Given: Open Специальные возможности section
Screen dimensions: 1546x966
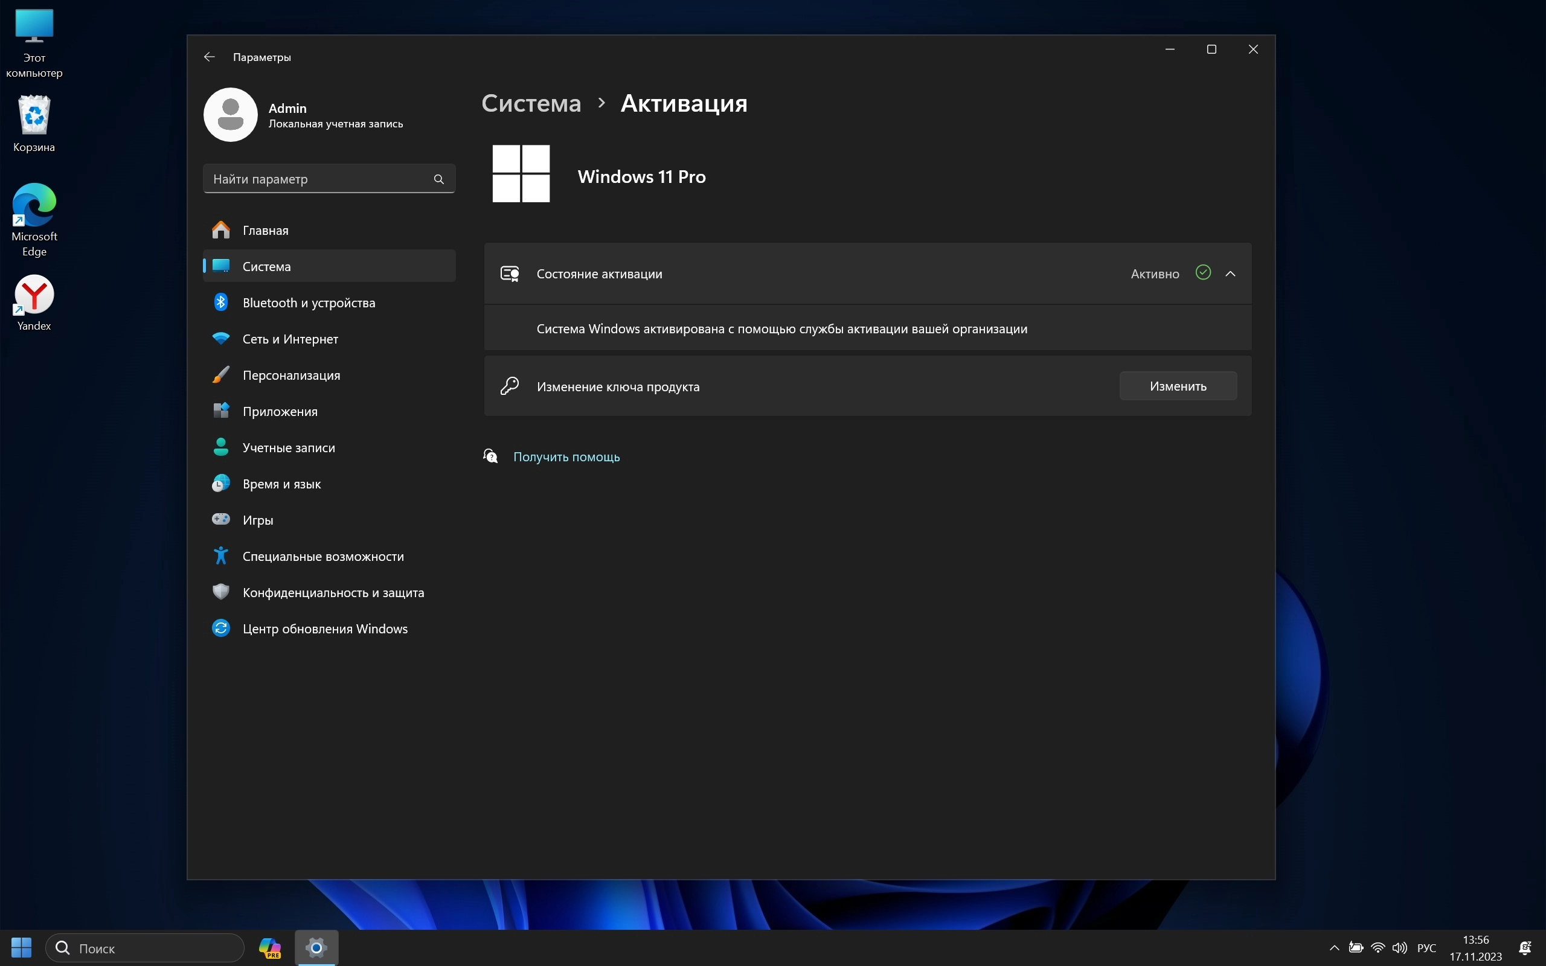Looking at the screenshot, I should coord(322,557).
